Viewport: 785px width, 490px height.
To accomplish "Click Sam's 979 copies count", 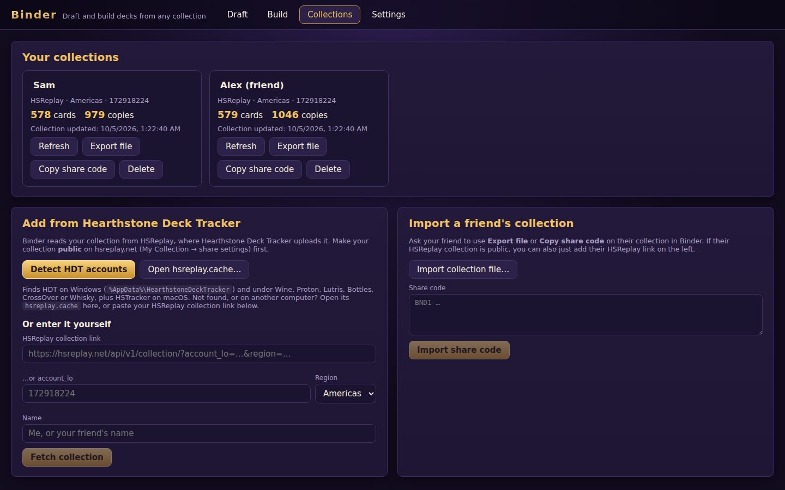I will pos(109,115).
